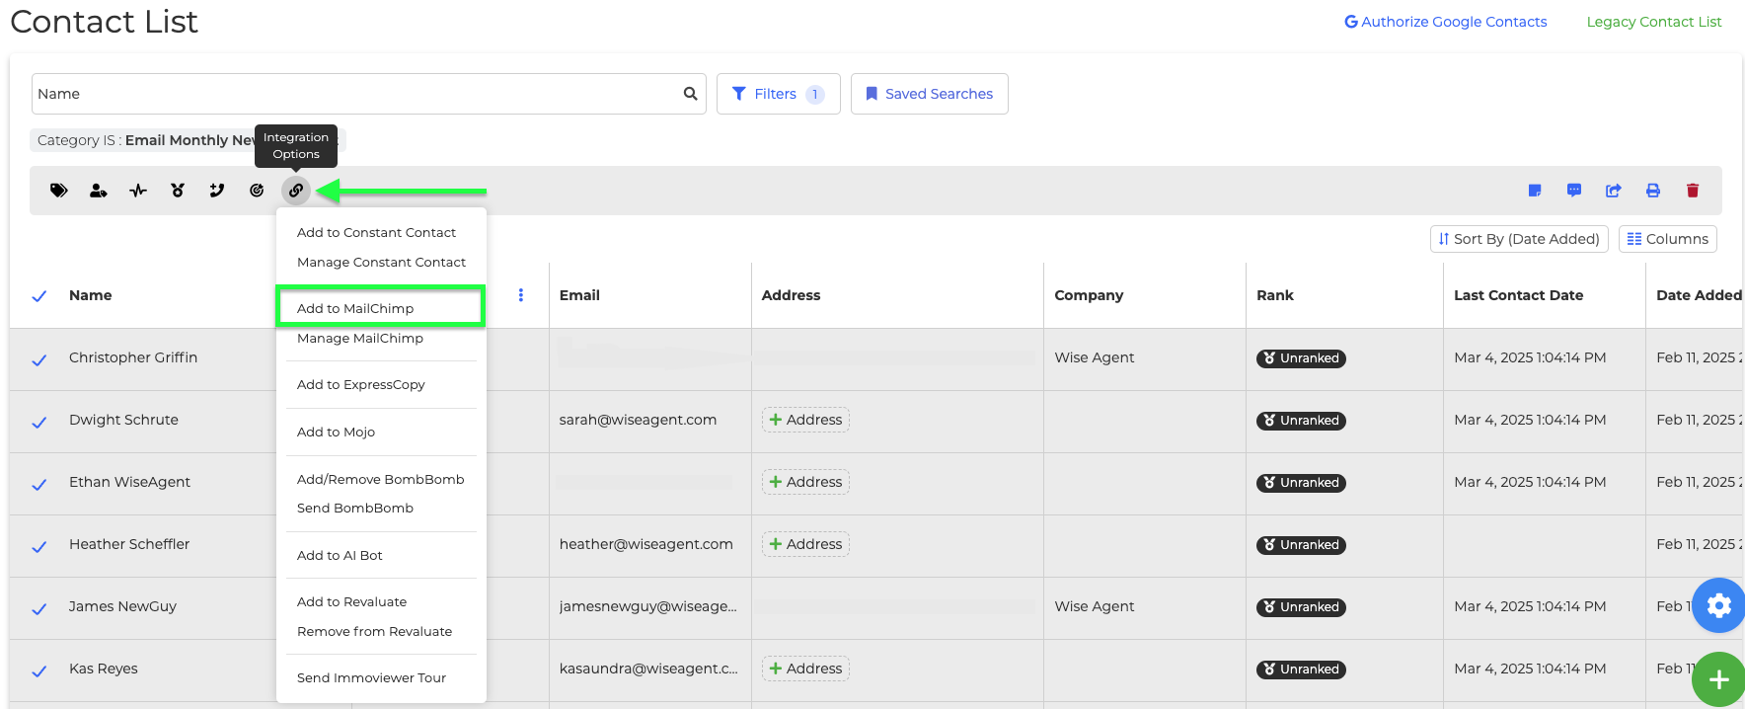Click the magnifier search icon in Name field
This screenshot has height=709, width=1745.
pyautogui.click(x=691, y=94)
